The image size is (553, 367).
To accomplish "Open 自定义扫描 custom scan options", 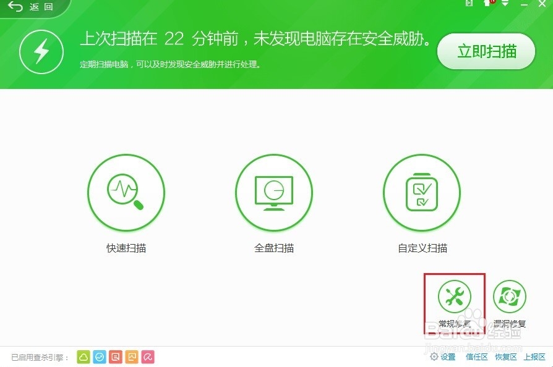I will 422,192.
